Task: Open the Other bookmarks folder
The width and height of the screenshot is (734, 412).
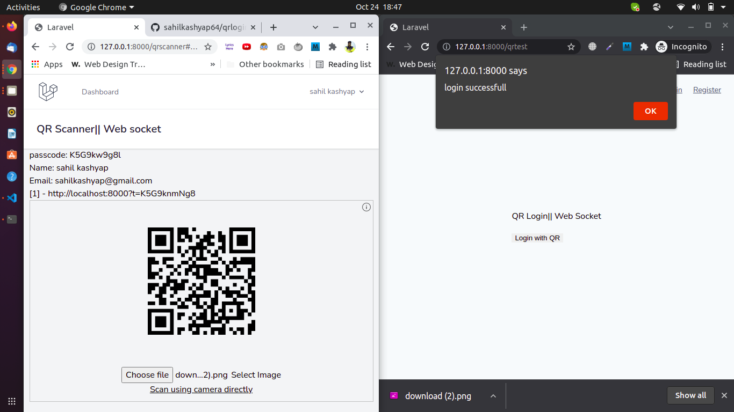Action: click(x=265, y=64)
